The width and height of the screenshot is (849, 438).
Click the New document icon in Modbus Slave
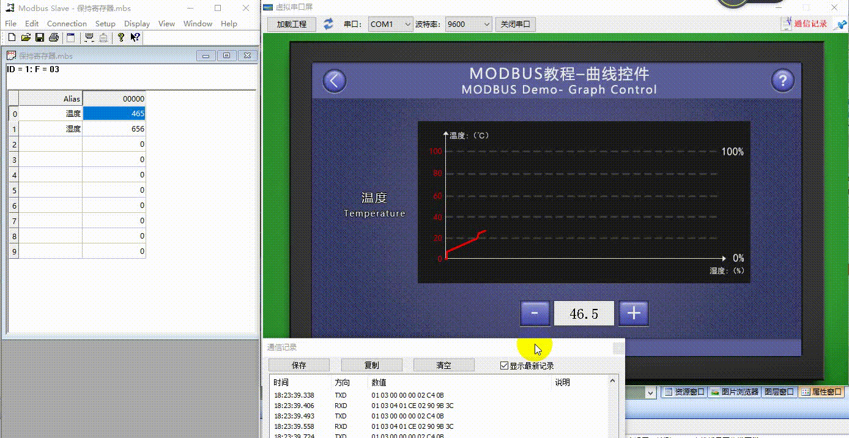[12, 37]
